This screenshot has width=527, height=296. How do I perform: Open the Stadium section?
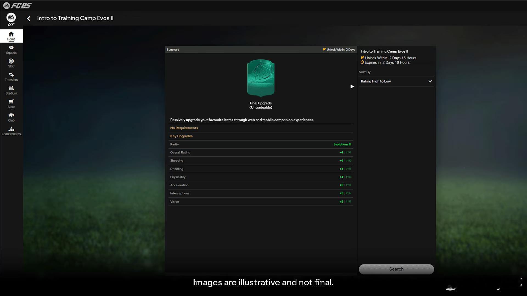(11, 90)
